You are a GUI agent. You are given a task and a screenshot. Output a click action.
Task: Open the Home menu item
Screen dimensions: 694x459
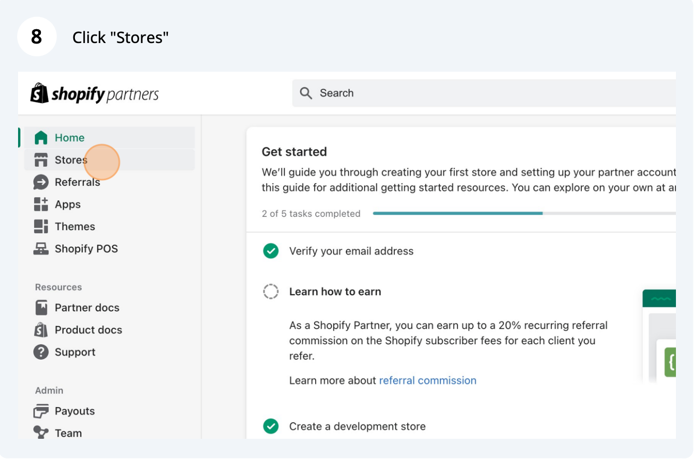tap(109, 138)
